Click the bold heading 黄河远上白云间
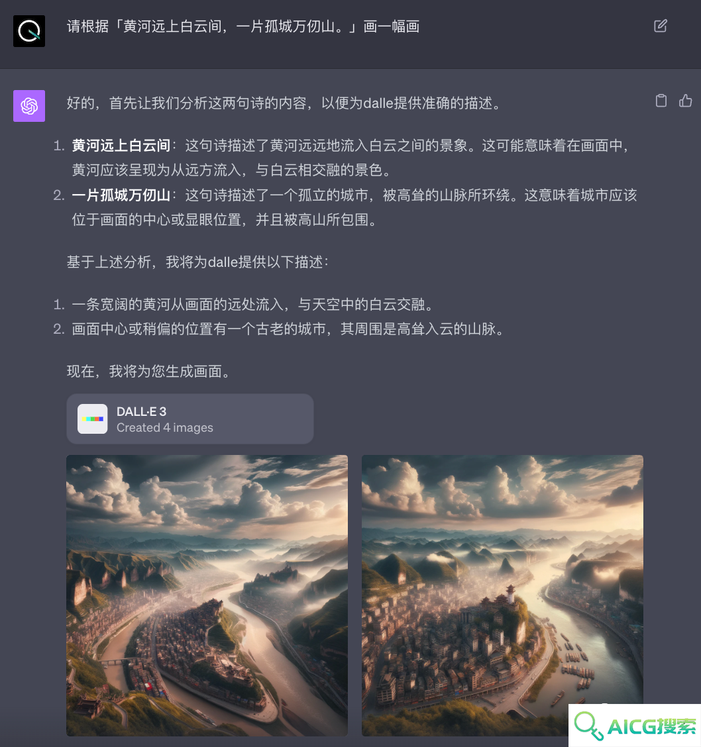 click(x=121, y=145)
